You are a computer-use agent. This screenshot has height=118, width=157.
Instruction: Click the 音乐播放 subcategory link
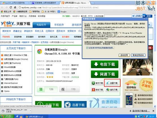(66, 37)
